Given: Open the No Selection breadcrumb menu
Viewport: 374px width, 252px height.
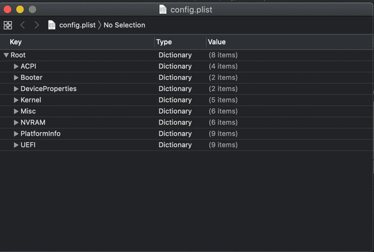Looking at the screenshot, I should (x=124, y=25).
